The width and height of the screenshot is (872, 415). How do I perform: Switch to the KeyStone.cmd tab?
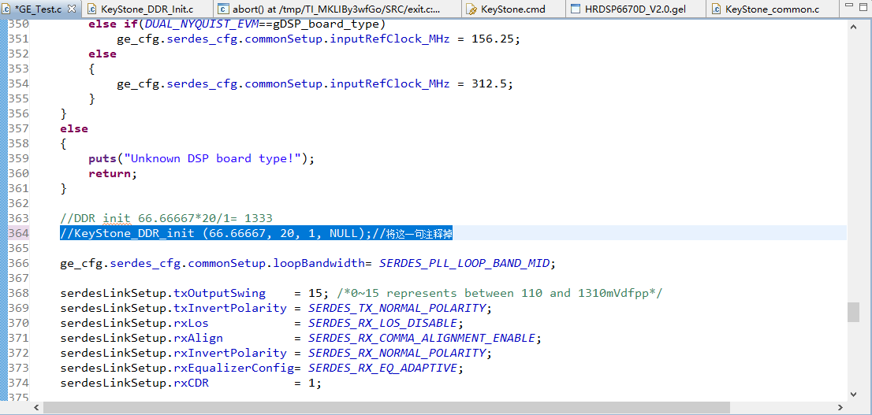[x=514, y=9]
